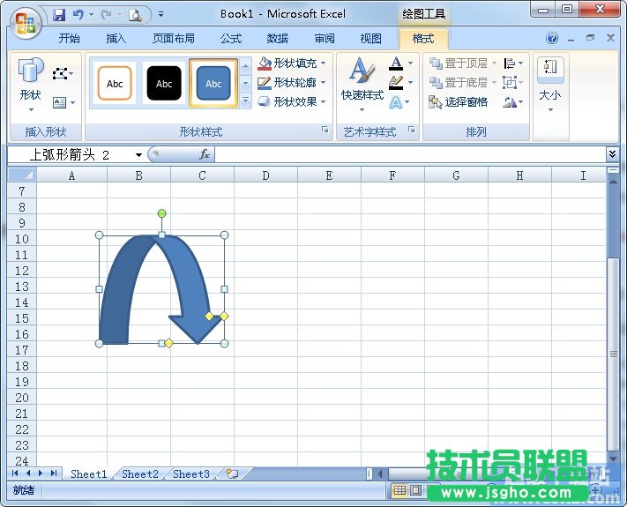Open 选择窗格 selection pane
This screenshot has height=507, width=627.
click(459, 102)
